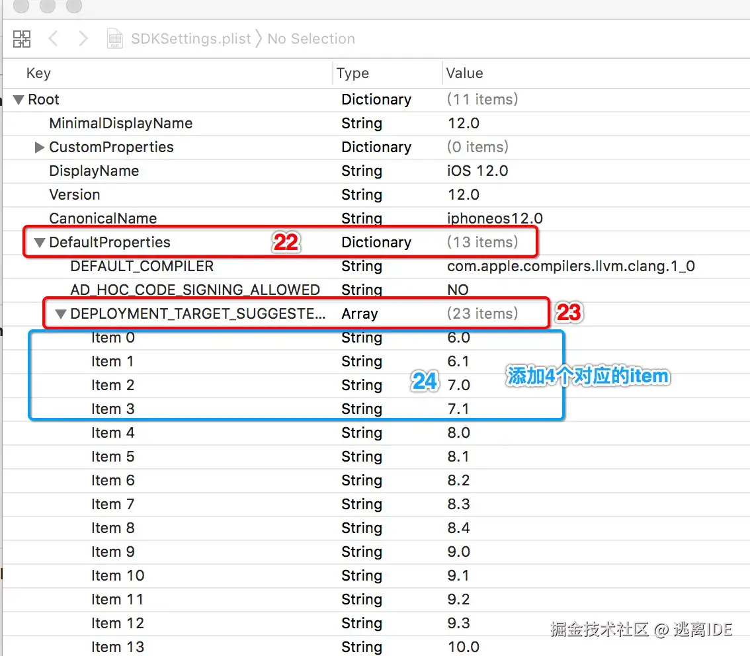Click the 9.1 value of Item 10
The width and height of the screenshot is (750, 656).
(x=458, y=576)
